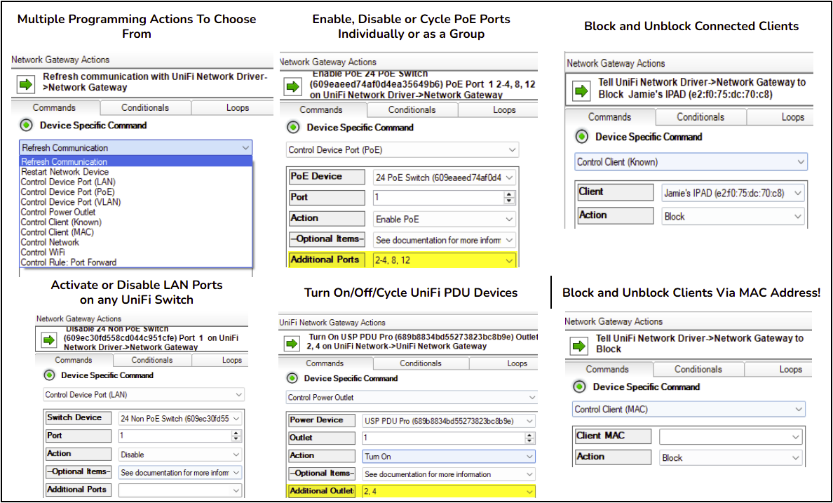Viewport: 833px width, 503px height.
Task: Switch to Loops tab above Control Client (Known)
Action: pos(792,117)
